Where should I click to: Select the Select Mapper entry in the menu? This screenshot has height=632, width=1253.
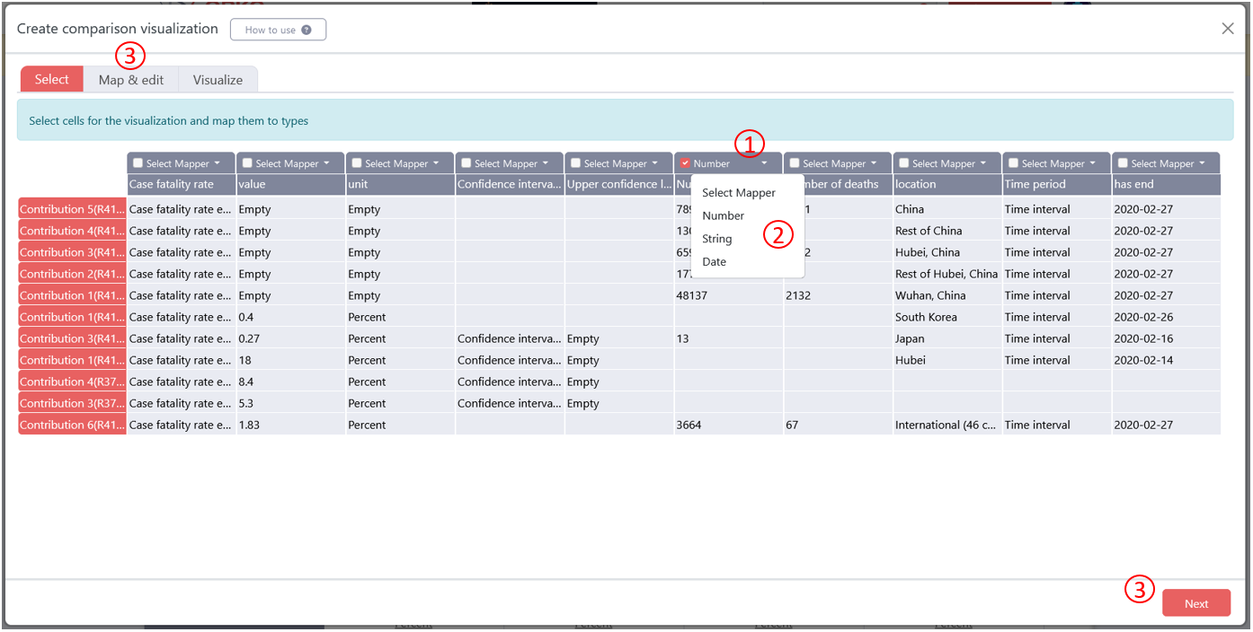[737, 192]
